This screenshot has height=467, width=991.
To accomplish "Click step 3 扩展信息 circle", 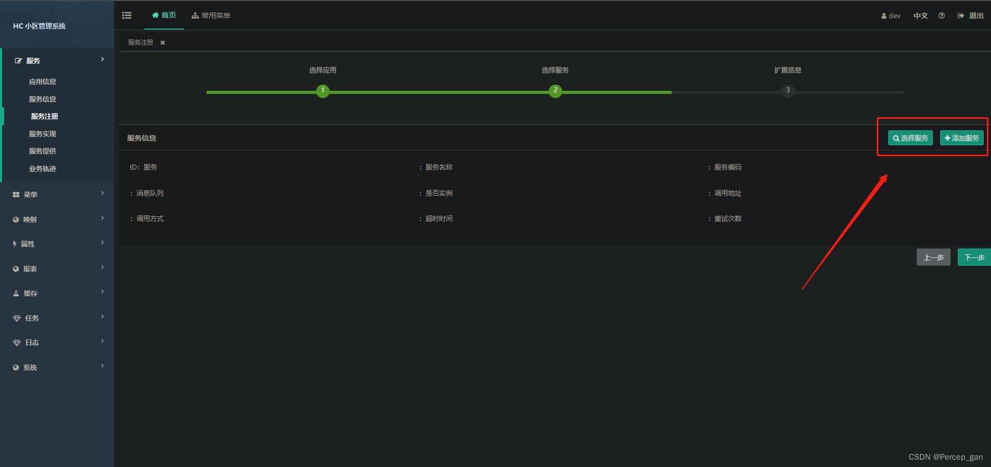I will click(x=788, y=91).
